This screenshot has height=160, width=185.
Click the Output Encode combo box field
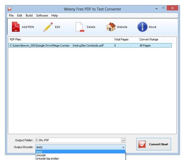point(80,147)
